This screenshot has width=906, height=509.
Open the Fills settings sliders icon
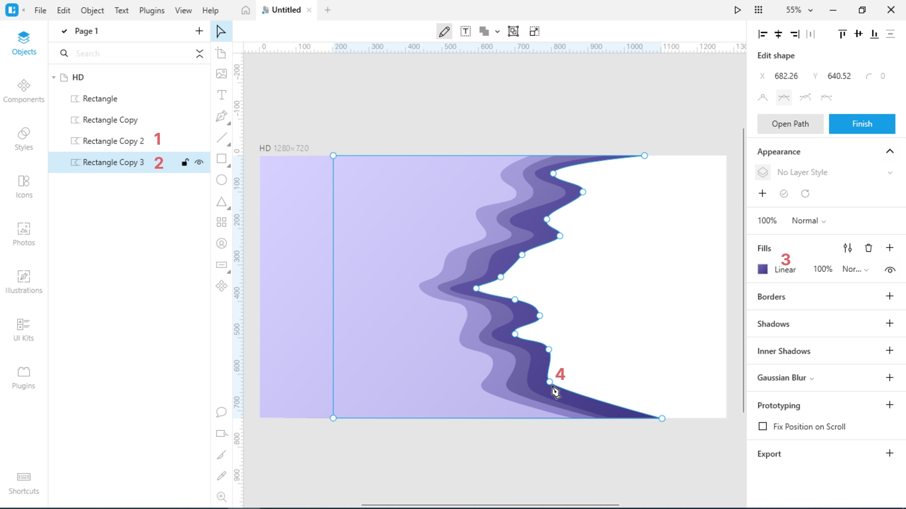(847, 248)
